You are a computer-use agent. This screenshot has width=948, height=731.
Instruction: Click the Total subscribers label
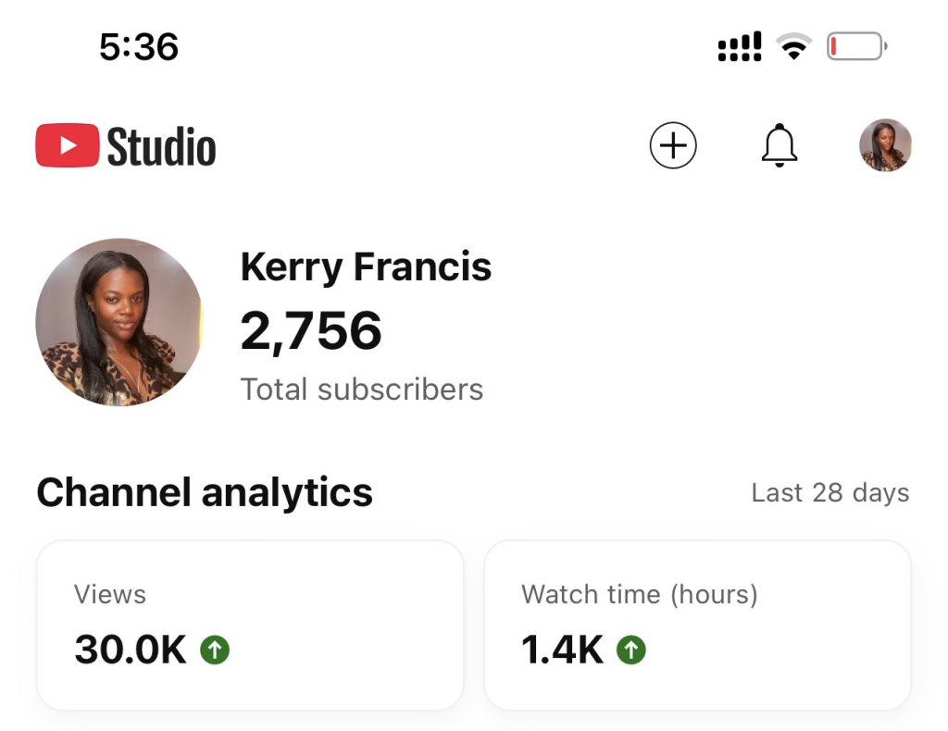tap(362, 390)
